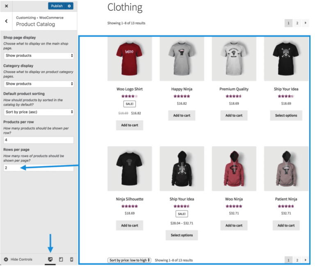Go back using the left chevron
Screen dimensions: 315x269
click(7, 21)
